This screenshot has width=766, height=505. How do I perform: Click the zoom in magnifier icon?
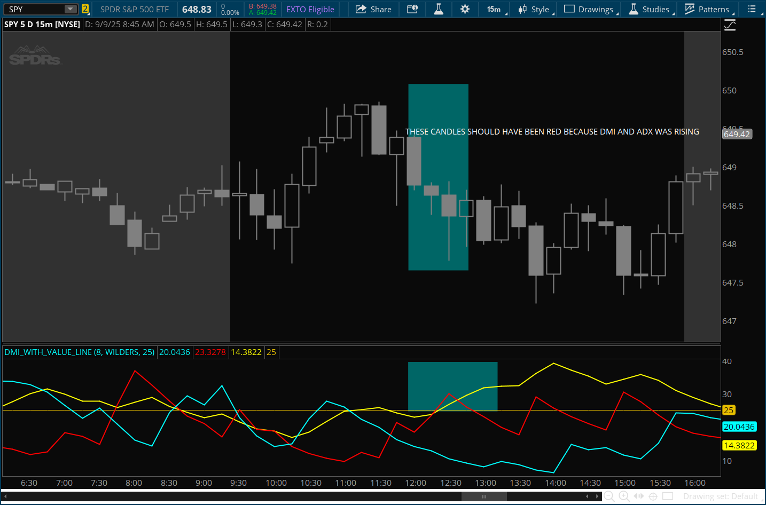click(x=623, y=496)
